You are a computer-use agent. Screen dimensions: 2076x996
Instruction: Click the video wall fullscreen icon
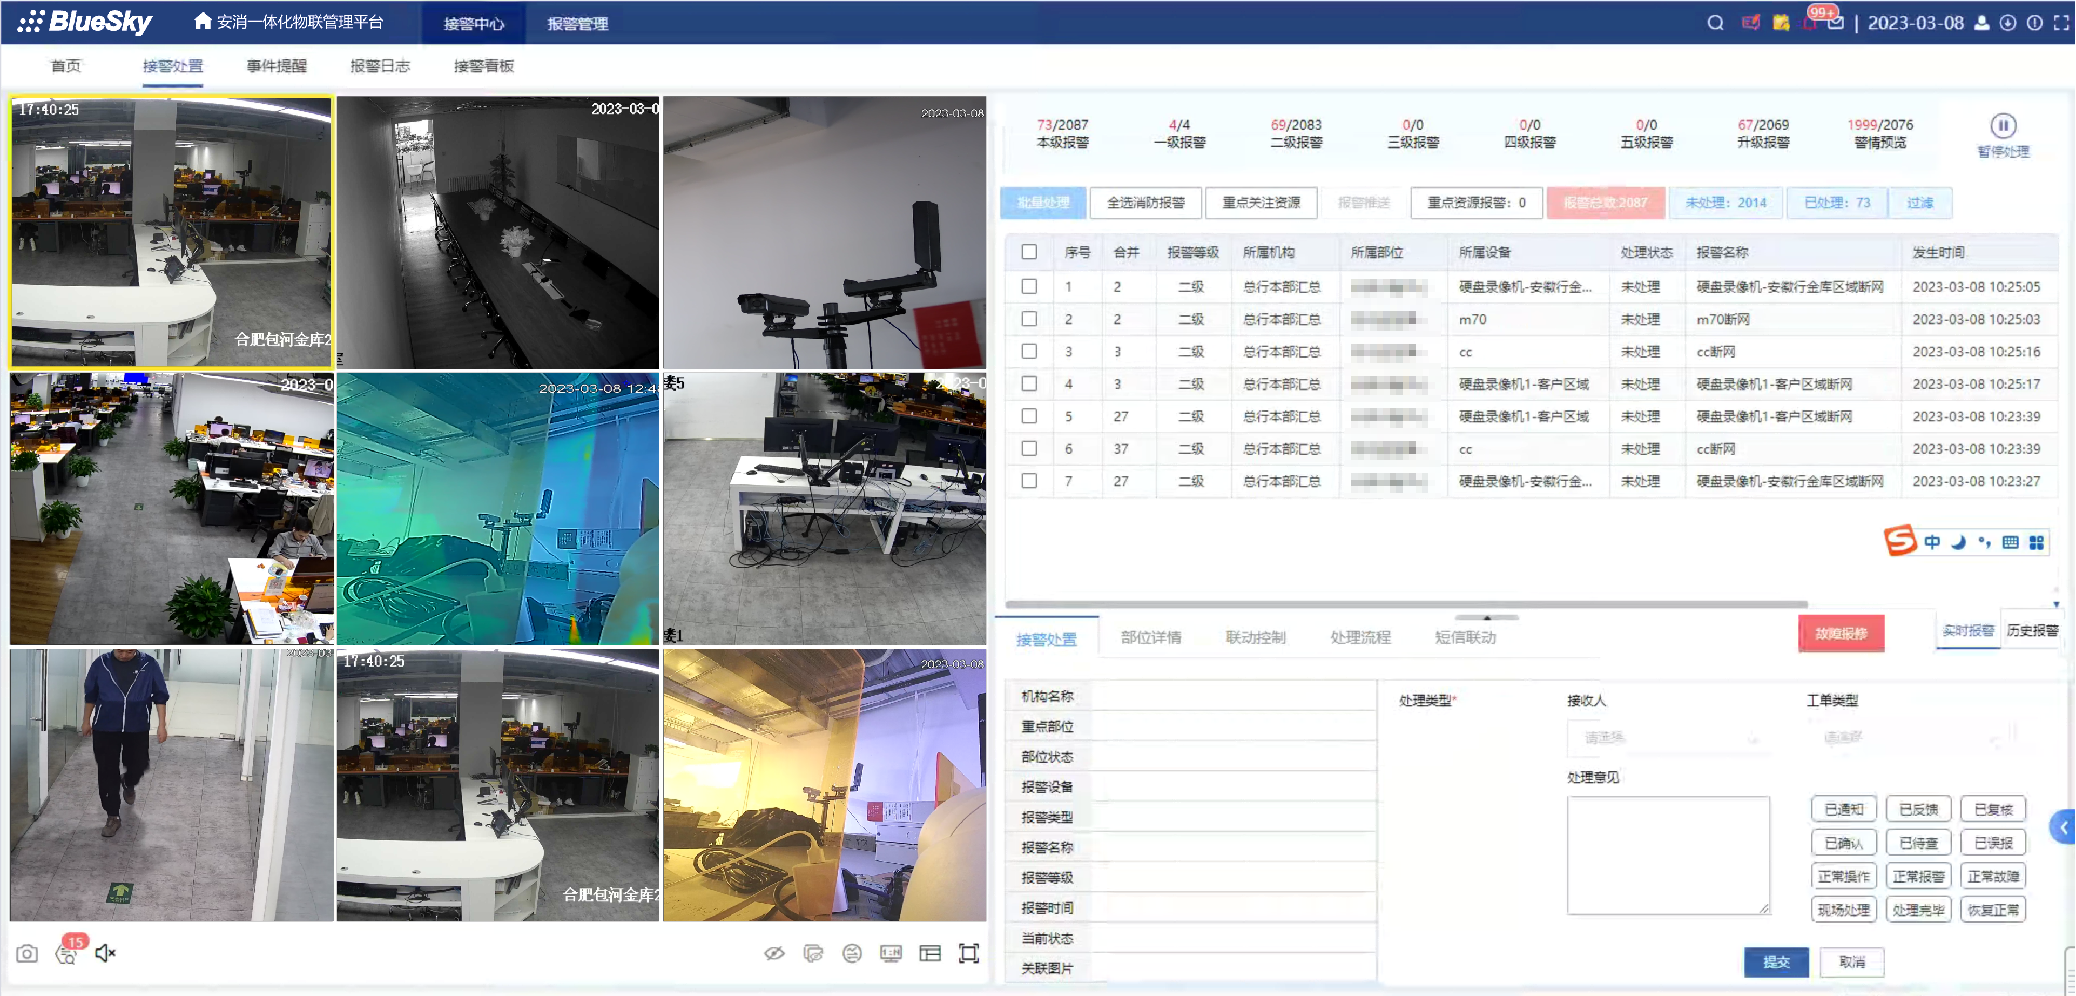click(x=969, y=953)
